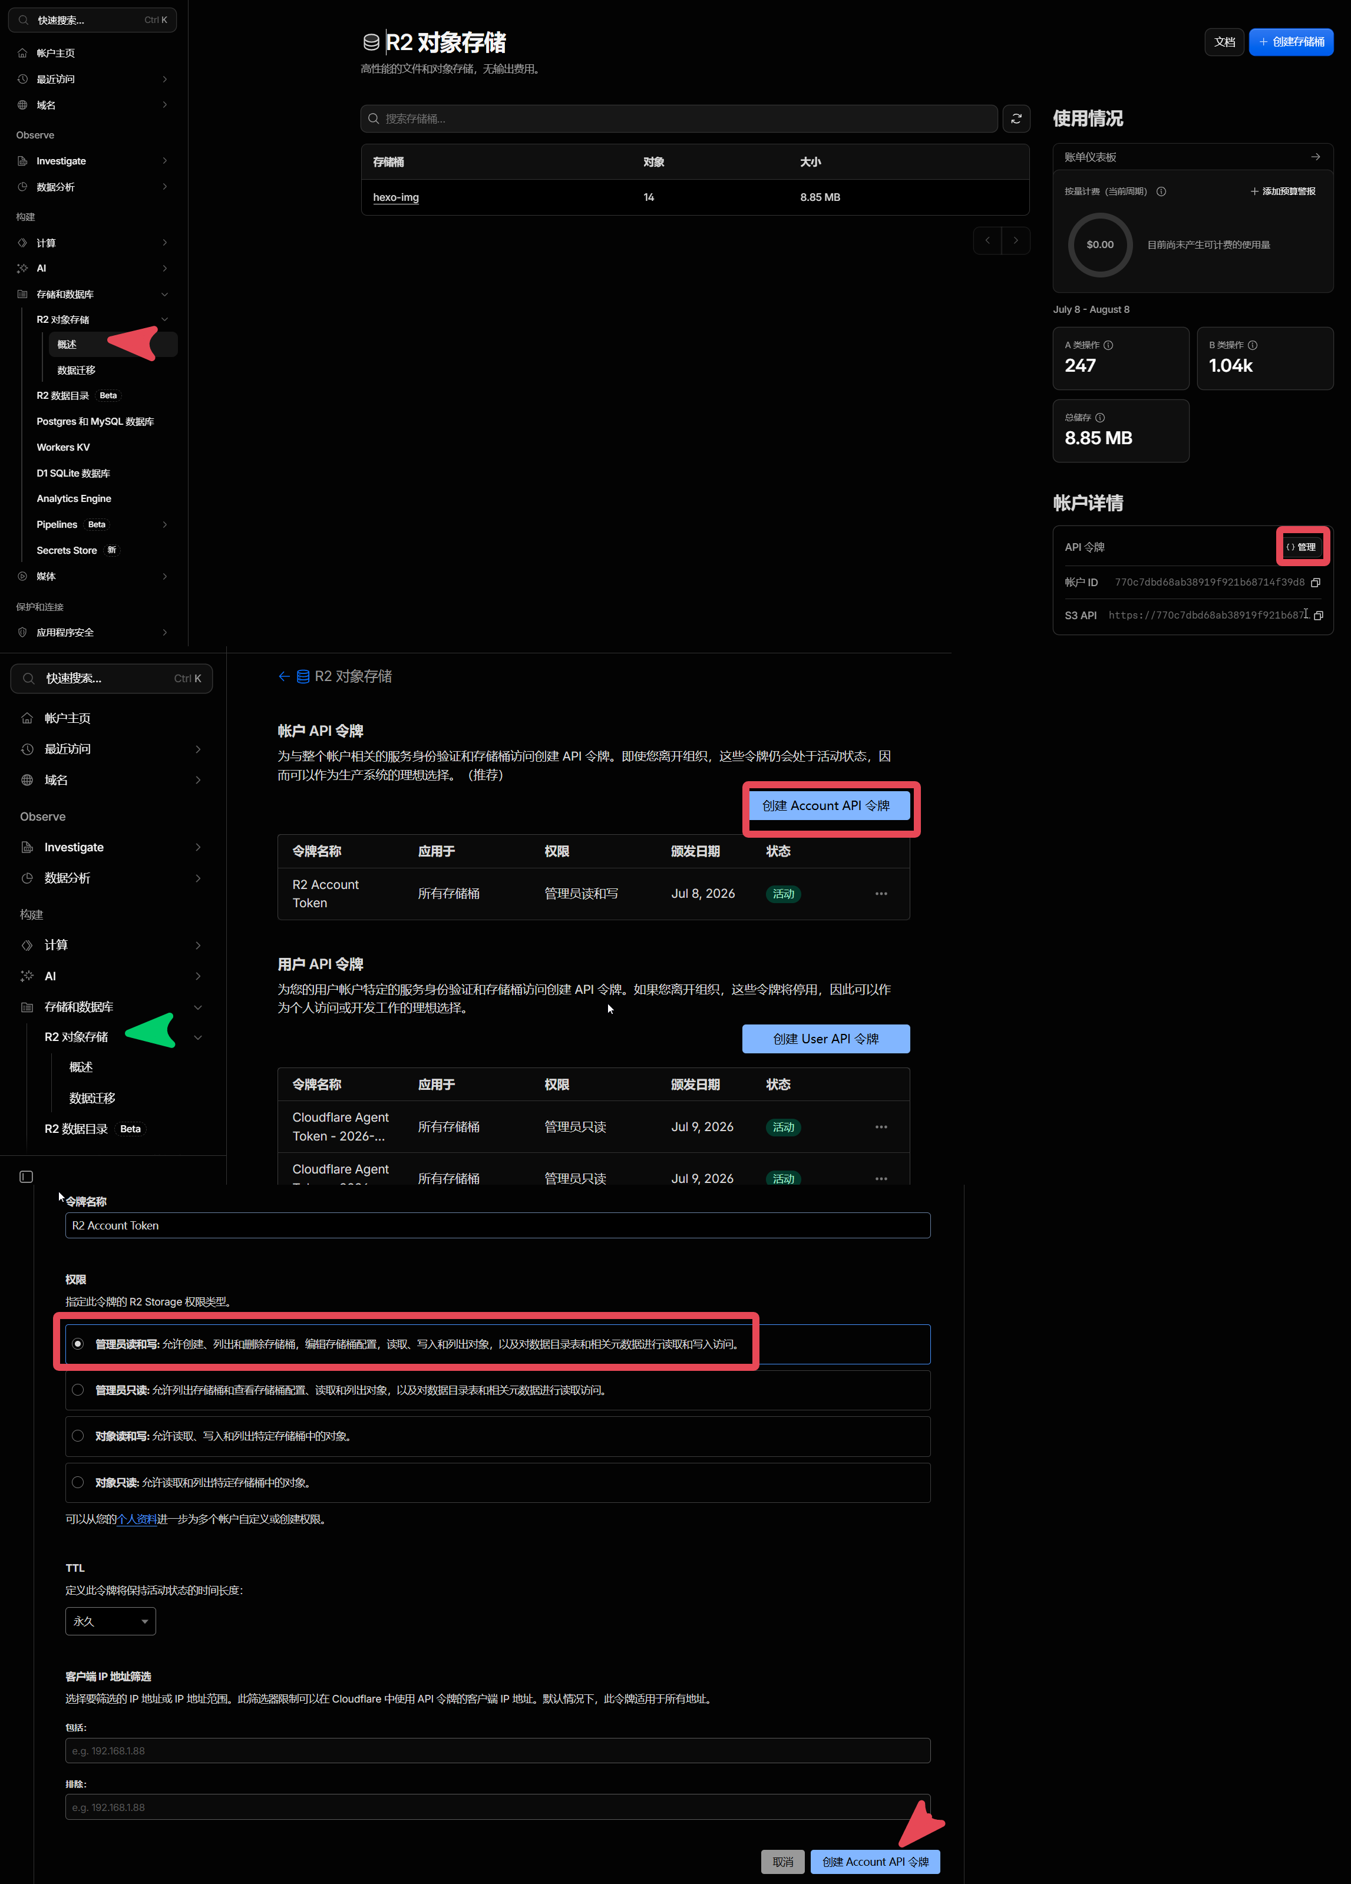Open the info icon beside 按量计费
The image size is (1351, 1884).
pyautogui.click(x=1161, y=192)
